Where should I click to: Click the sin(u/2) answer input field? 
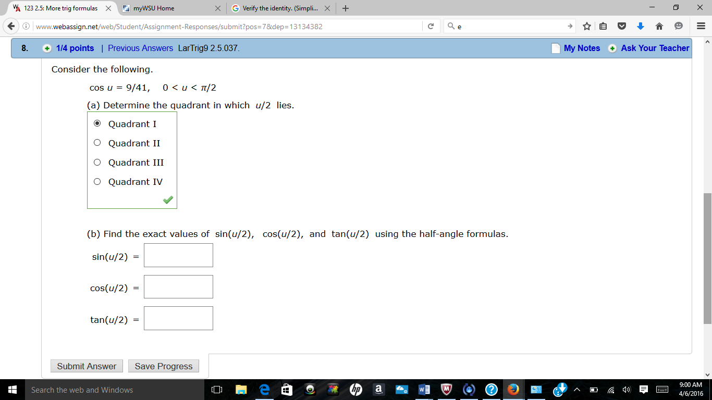point(178,255)
